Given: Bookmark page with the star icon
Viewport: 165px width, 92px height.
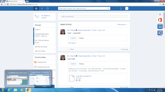Looking at the screenshot, I should (x=160, y=4).
